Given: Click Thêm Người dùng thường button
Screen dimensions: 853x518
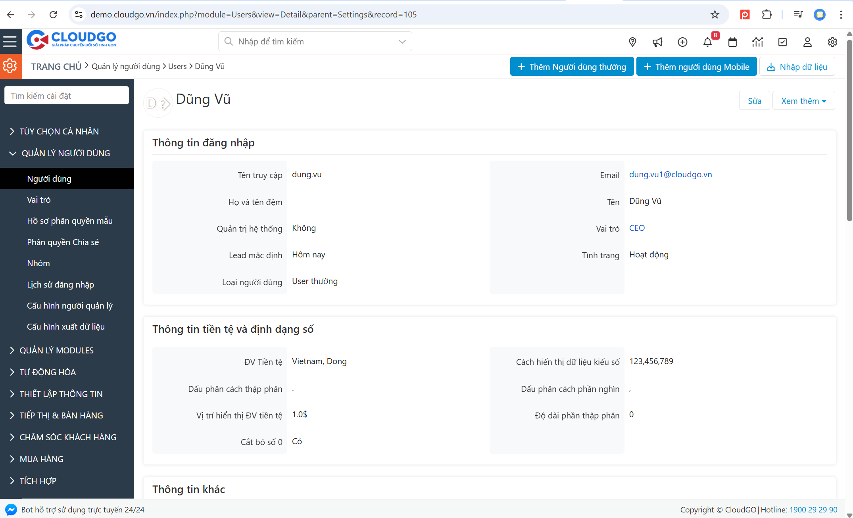Looking at the screenshot, I should [572, 67].
